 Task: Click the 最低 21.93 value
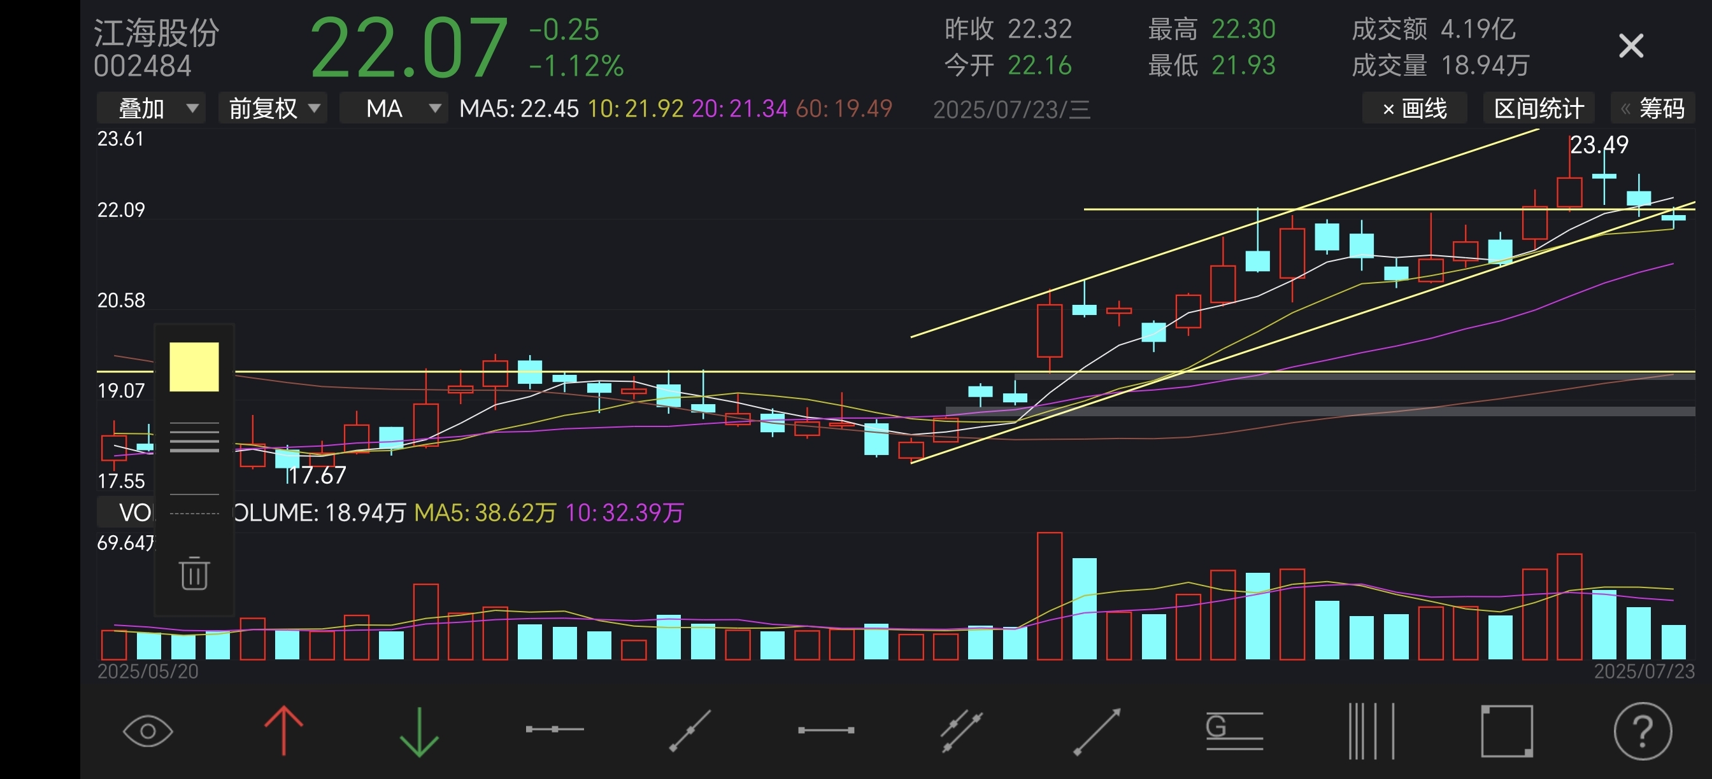pos(1243,66)
